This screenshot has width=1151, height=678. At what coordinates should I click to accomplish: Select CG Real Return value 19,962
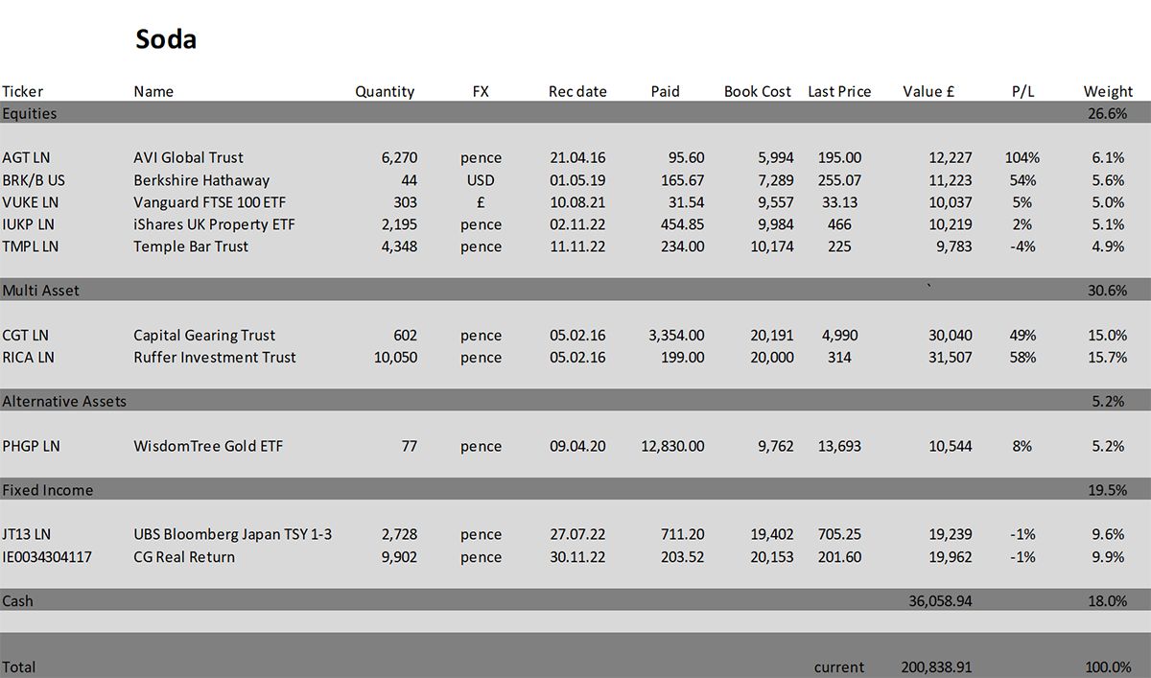pos(951,557)
